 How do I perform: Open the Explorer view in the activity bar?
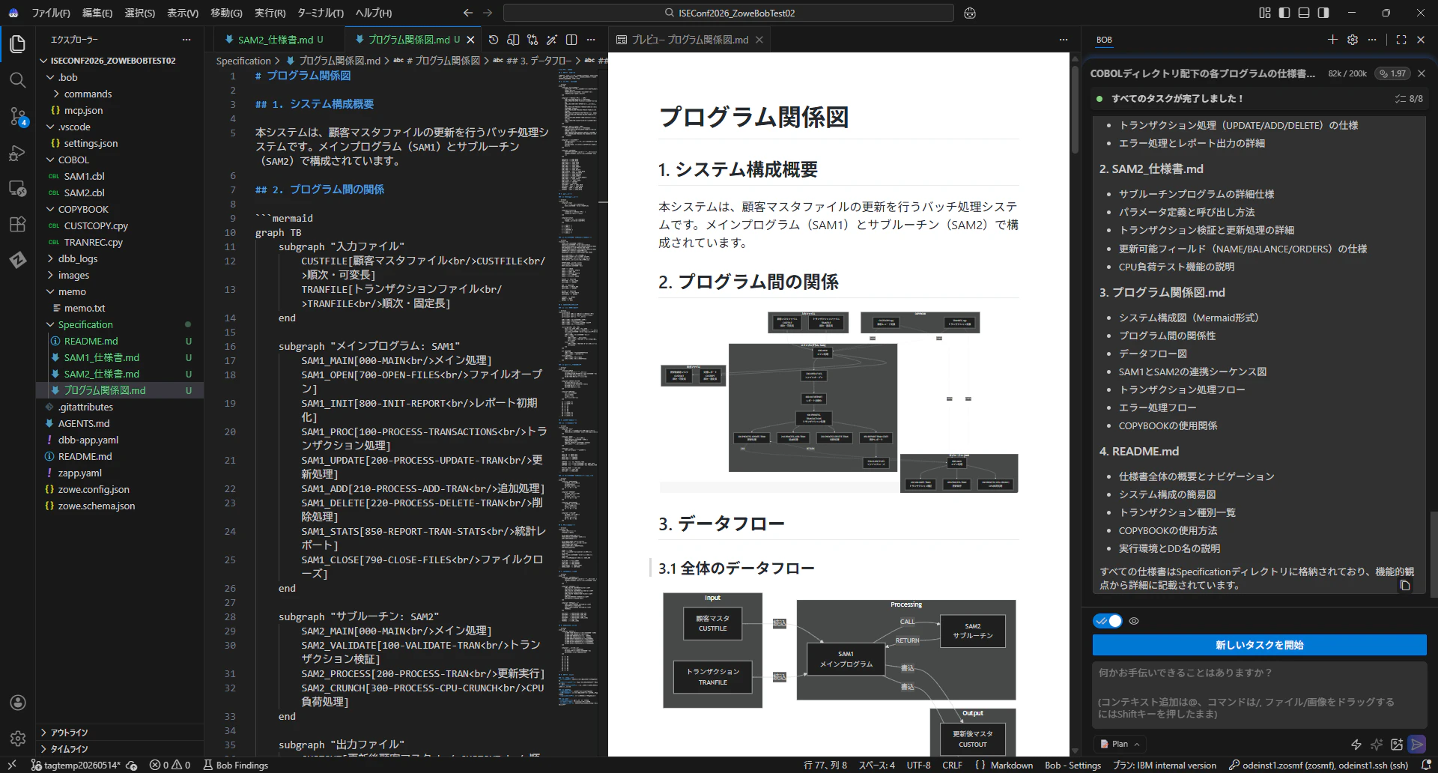pos(17,44)
